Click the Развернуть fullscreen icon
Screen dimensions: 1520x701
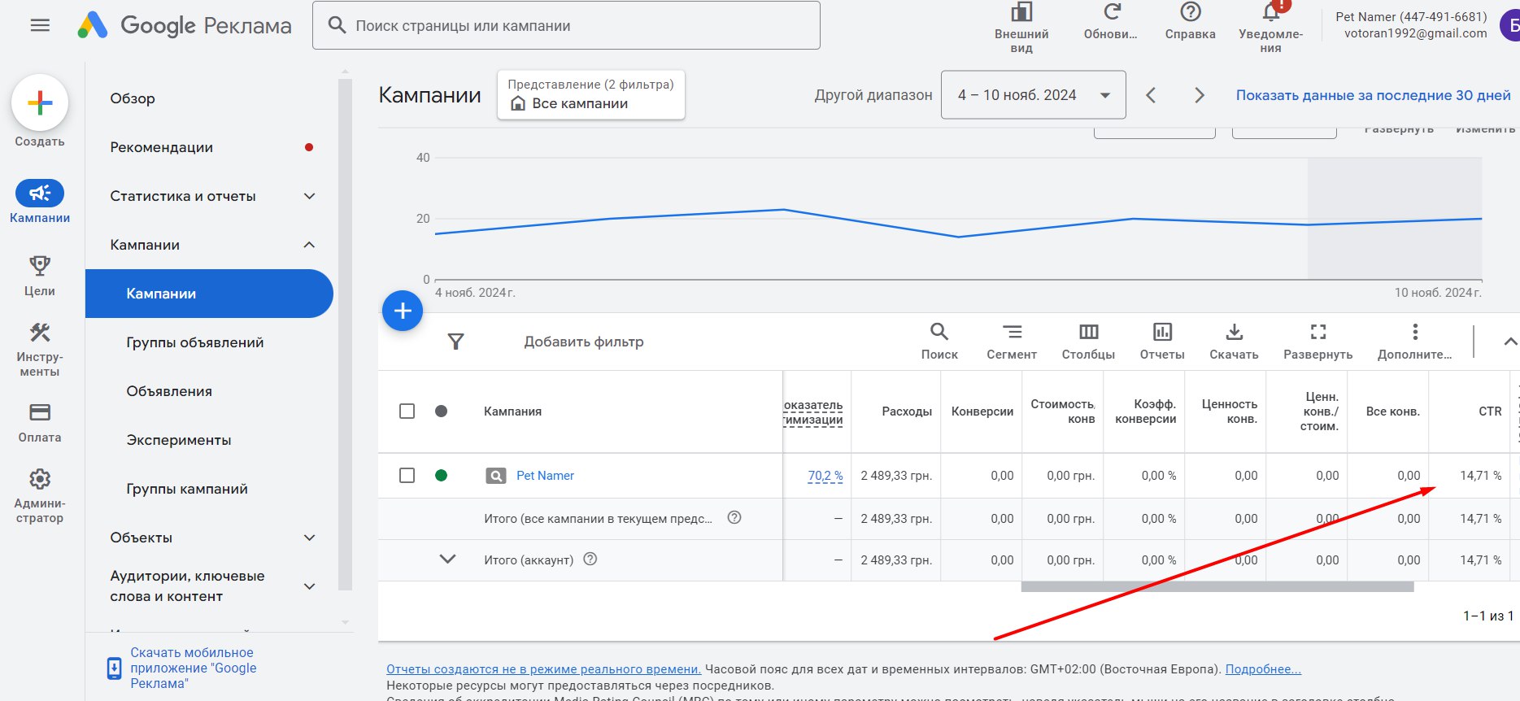tap(1318, 332)
